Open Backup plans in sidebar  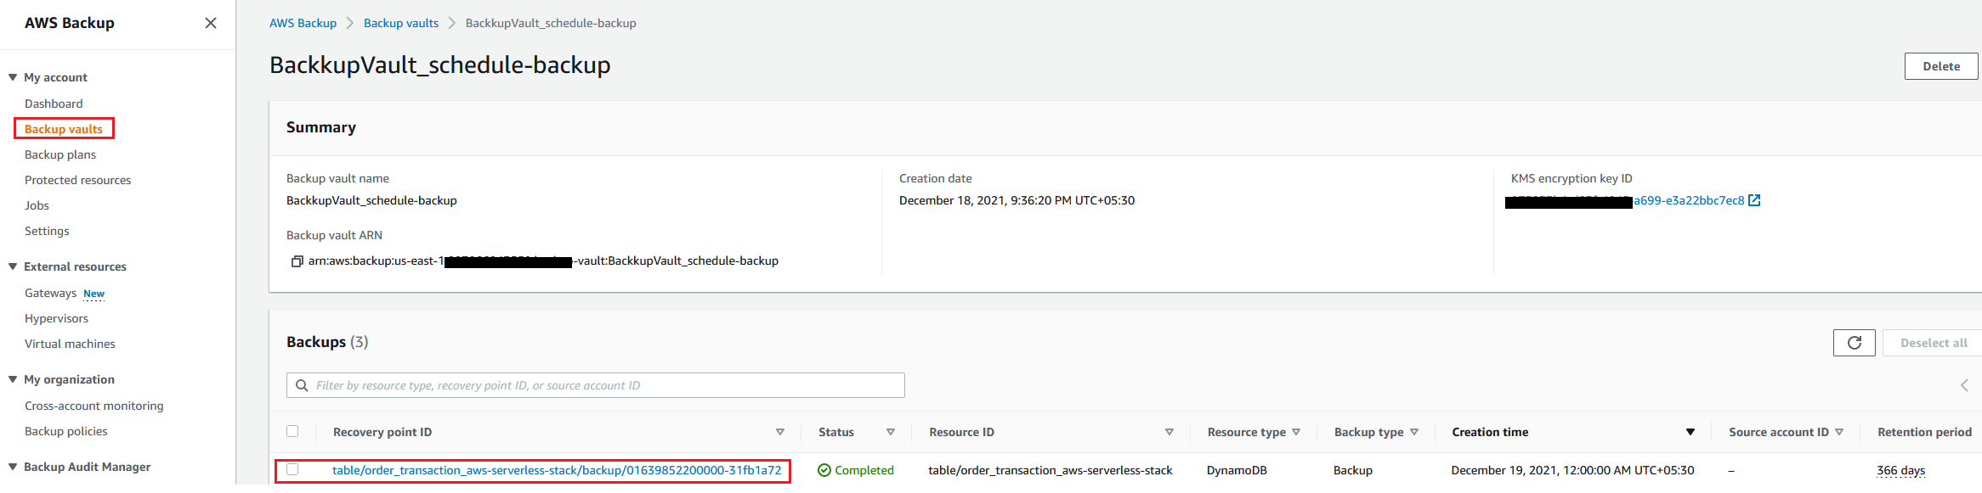click(60, 154)
